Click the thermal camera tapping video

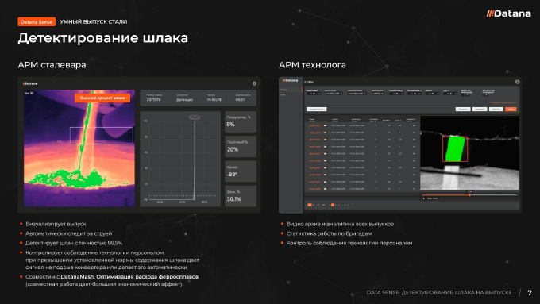coord(79,148)
